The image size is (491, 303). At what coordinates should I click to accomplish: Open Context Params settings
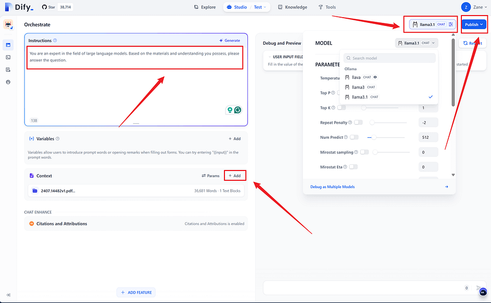(210, 176)
